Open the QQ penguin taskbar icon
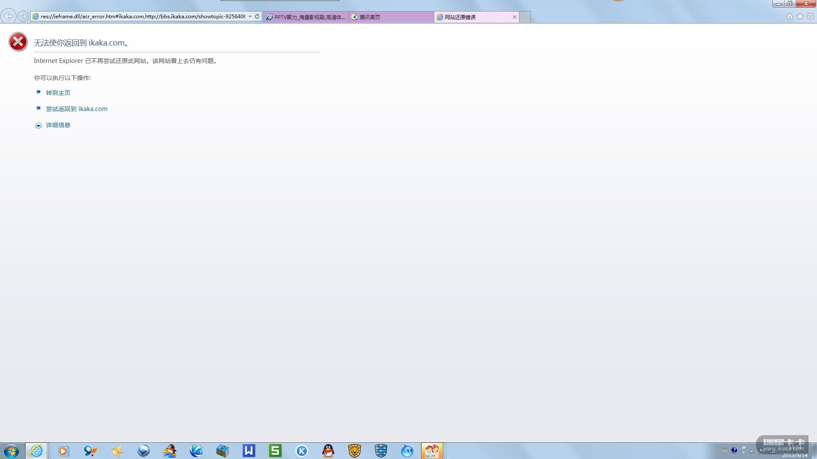This screenshot has width=817, height=459. 328,450
